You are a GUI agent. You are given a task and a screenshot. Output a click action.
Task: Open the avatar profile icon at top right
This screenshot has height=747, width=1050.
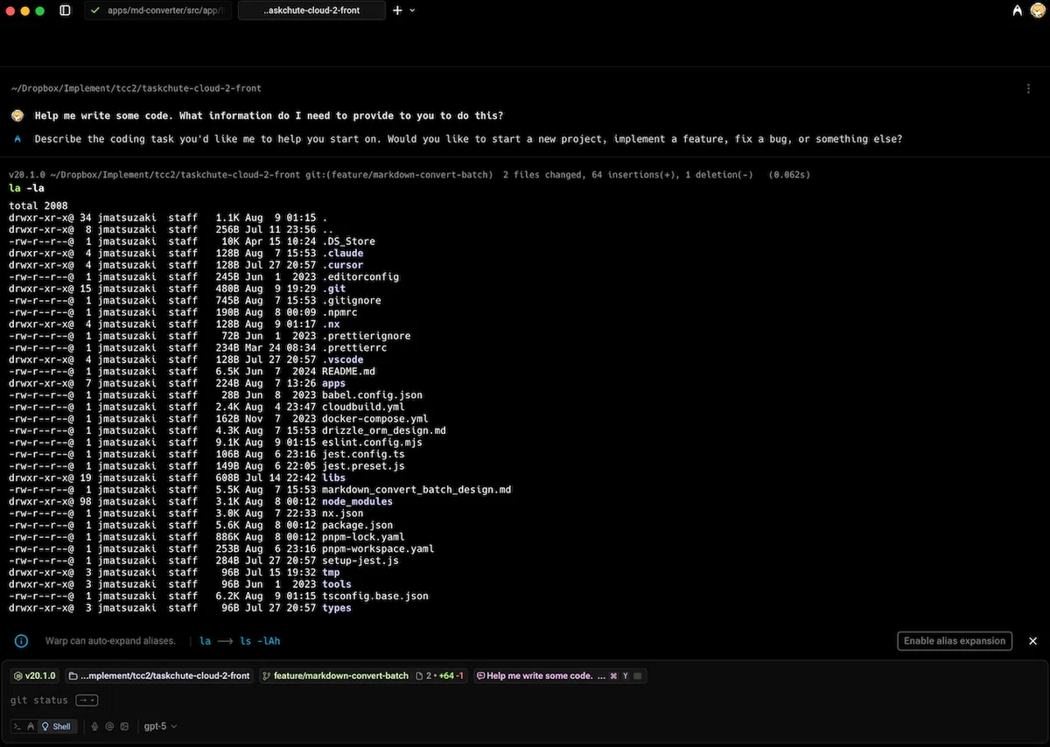pos(1037,10)
